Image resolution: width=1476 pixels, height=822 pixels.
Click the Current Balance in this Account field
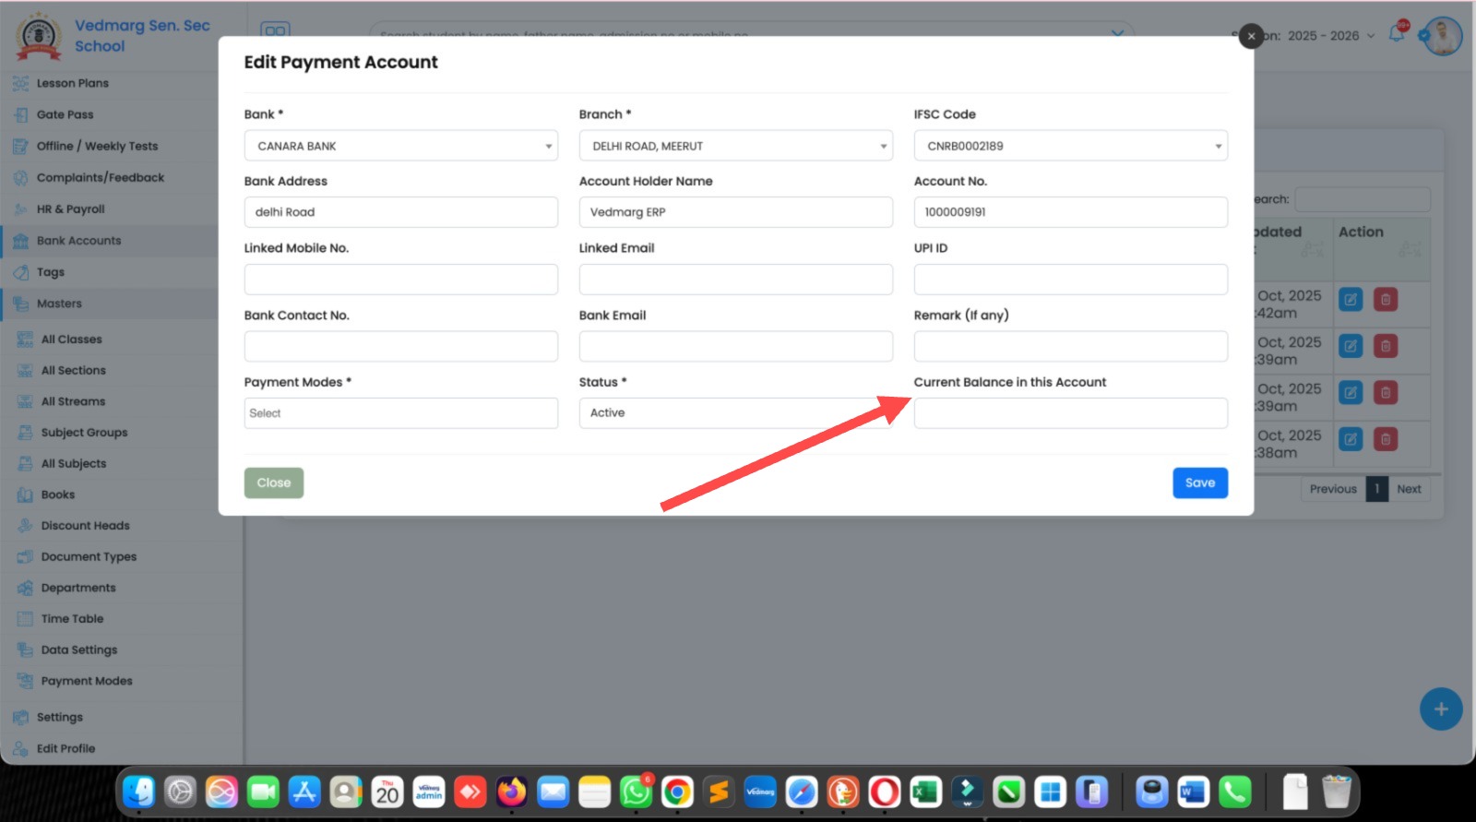pyautogui.click(x=1071, y=412)
